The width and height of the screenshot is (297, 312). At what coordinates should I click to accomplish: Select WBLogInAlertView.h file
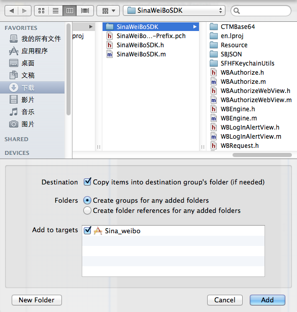(252, 128)
